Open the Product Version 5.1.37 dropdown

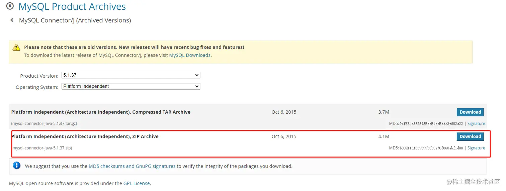131,75
